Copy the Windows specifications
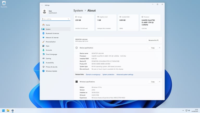The height and width of the screenshot is (113, 200). (x=153, y=82)
